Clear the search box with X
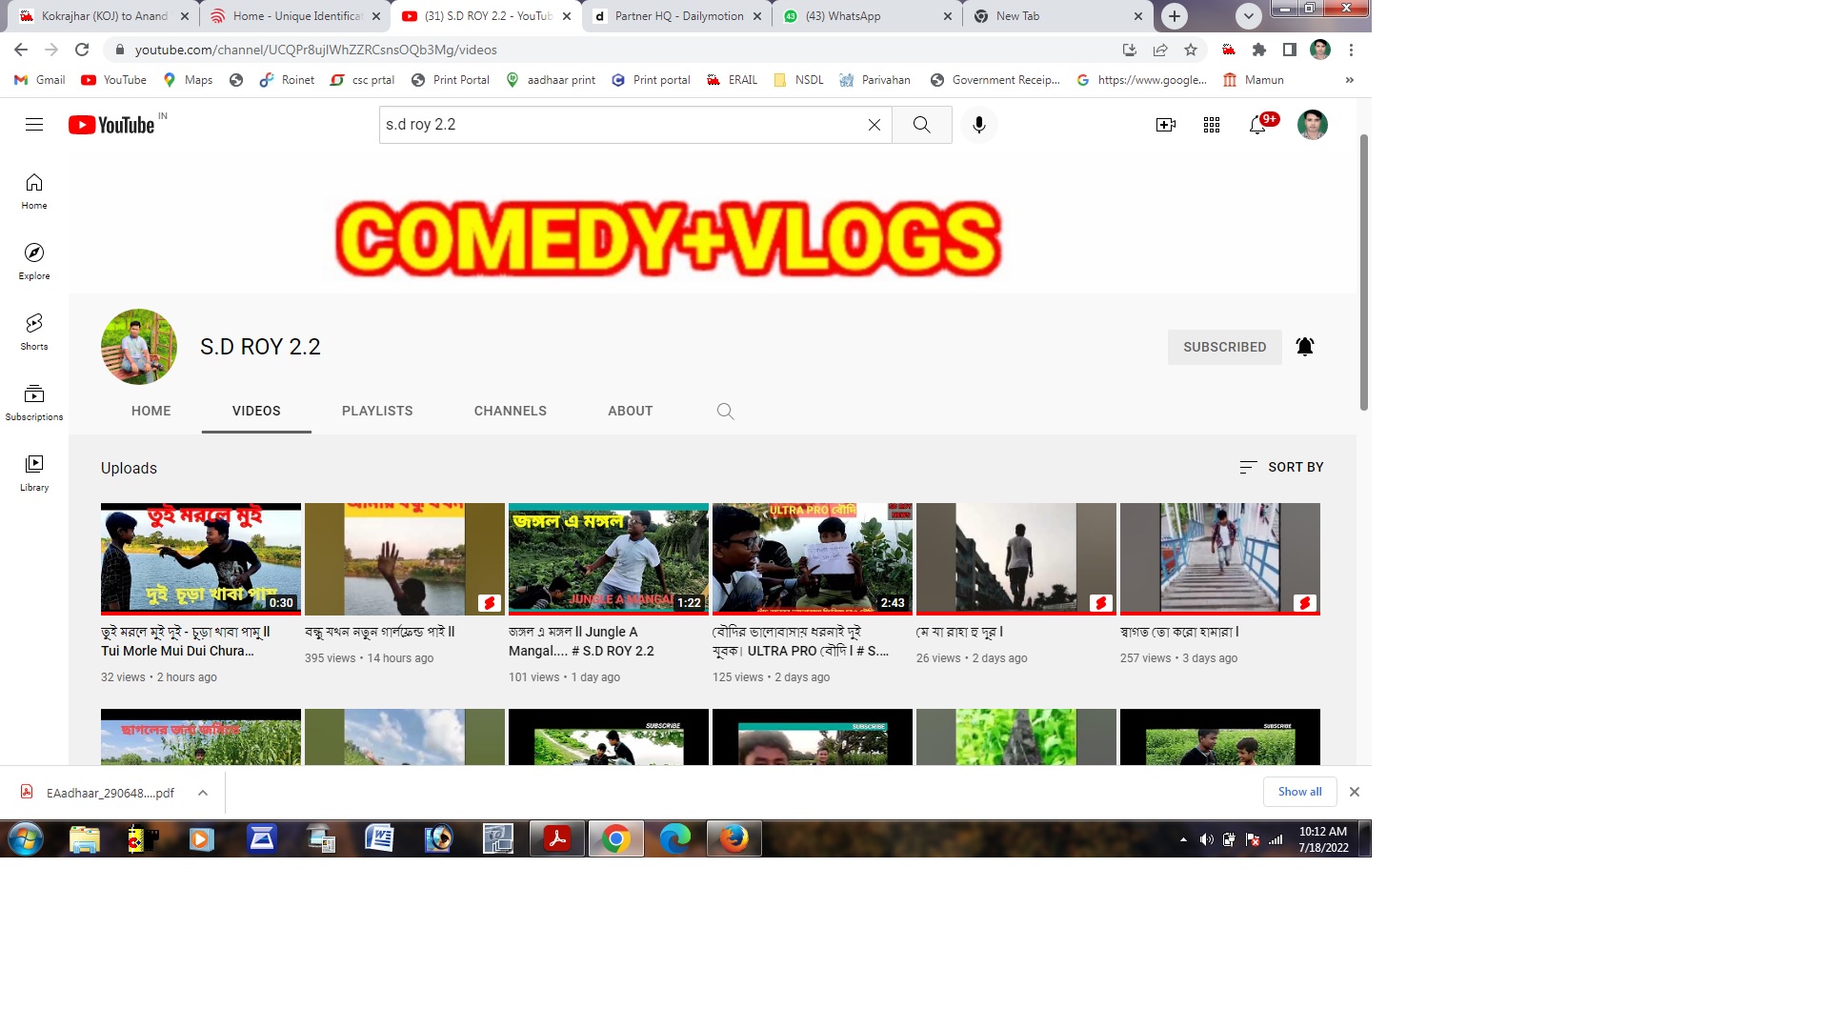Image resolution: width=1829 pixels, height=1029 pixels. pyautogui.click(x=874, y=125)
